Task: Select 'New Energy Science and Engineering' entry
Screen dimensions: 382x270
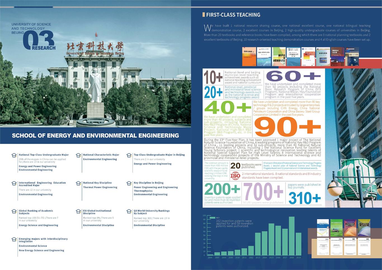Action: tap(41, 250)
